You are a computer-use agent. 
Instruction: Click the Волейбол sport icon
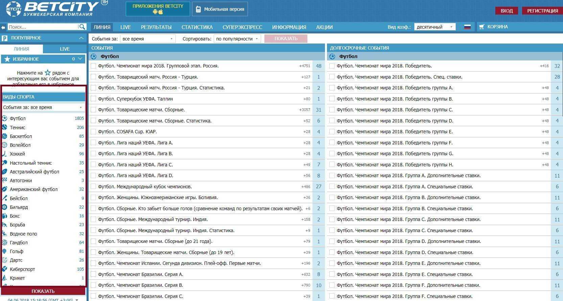(x=4, y=145)
